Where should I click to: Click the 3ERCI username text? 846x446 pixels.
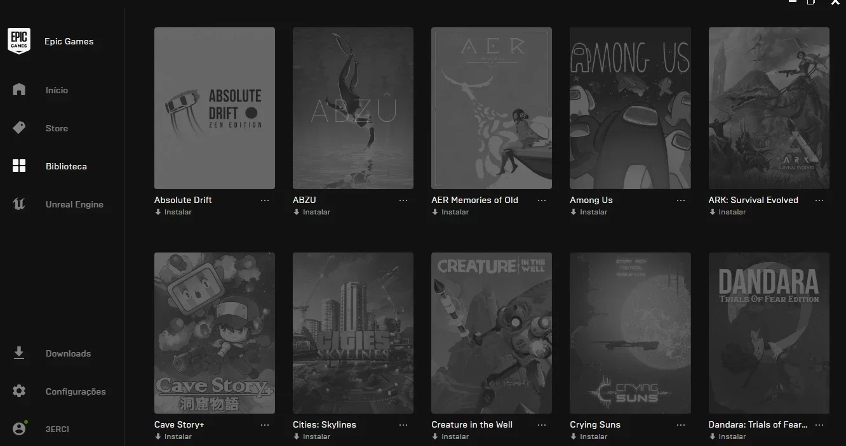click(x=57, y=430)
